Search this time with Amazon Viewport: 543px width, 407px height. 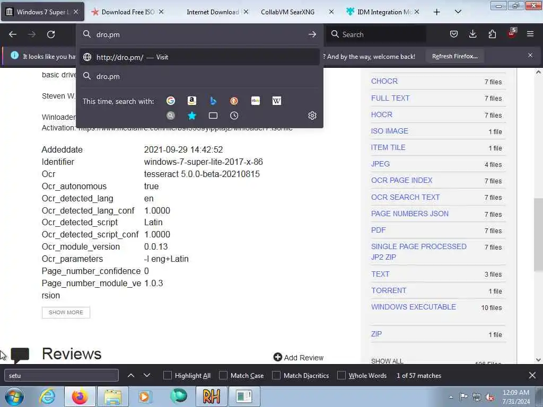(x=191, y=101)
